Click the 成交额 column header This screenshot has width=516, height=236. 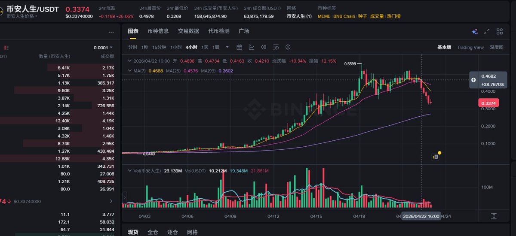point(107,56)
